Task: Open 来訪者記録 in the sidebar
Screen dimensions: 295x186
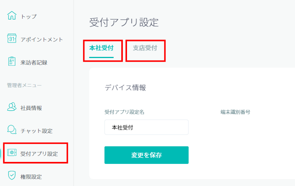Action: (34, 62)
